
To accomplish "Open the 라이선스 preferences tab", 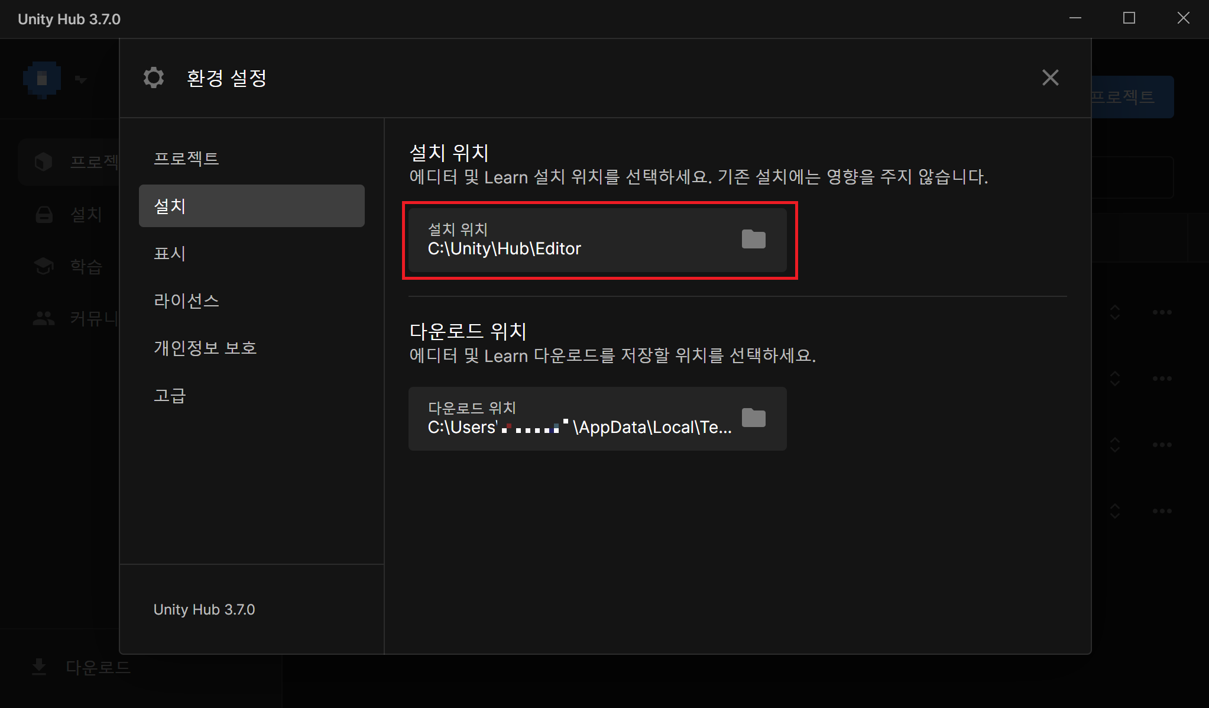I will pyautogui.click(x=186, y=300).
